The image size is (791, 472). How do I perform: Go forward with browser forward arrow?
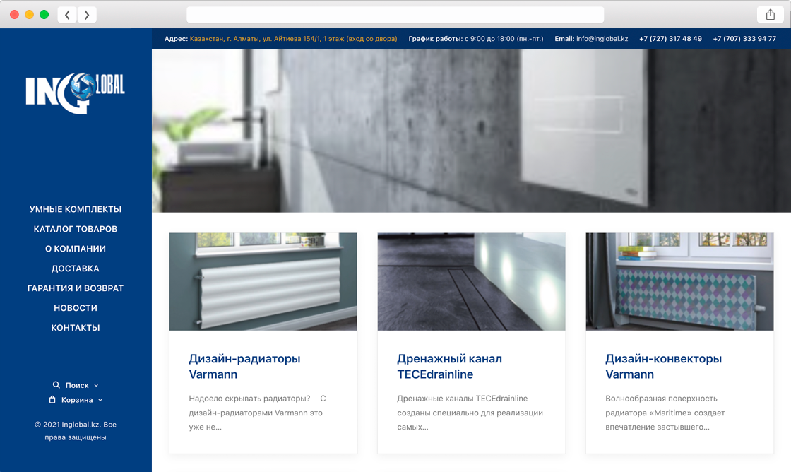pyautogui.click(x=87, y=15)
